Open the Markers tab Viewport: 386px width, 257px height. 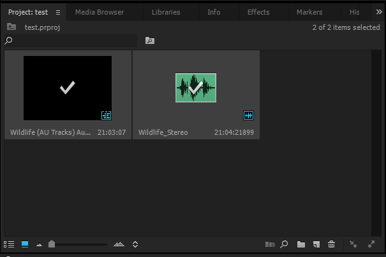309,12
